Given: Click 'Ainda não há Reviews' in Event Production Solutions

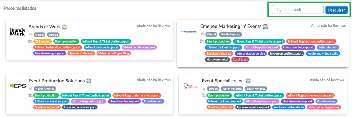Looking at the screenshot, I should point(153,80).
